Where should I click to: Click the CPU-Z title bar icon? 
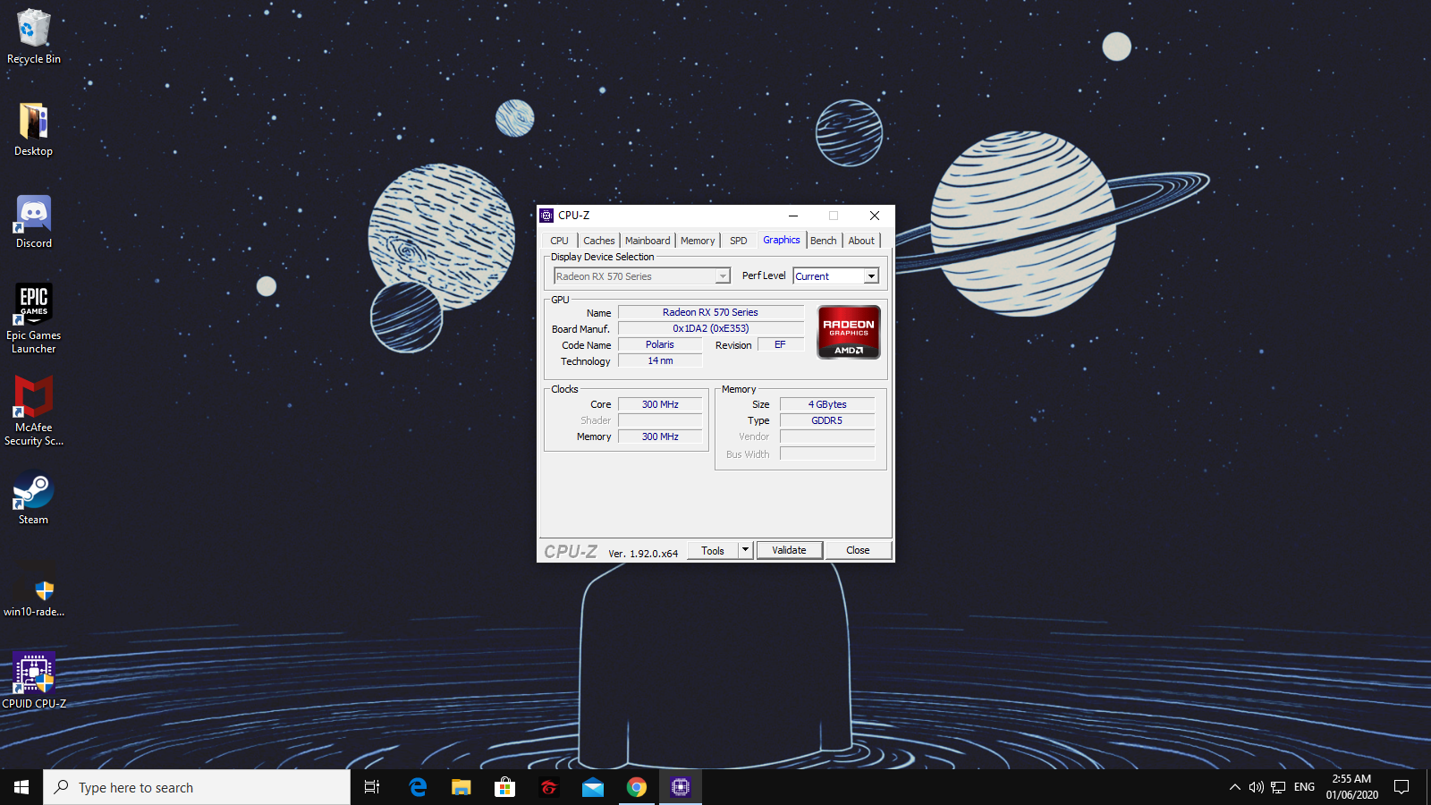point(546,216)
